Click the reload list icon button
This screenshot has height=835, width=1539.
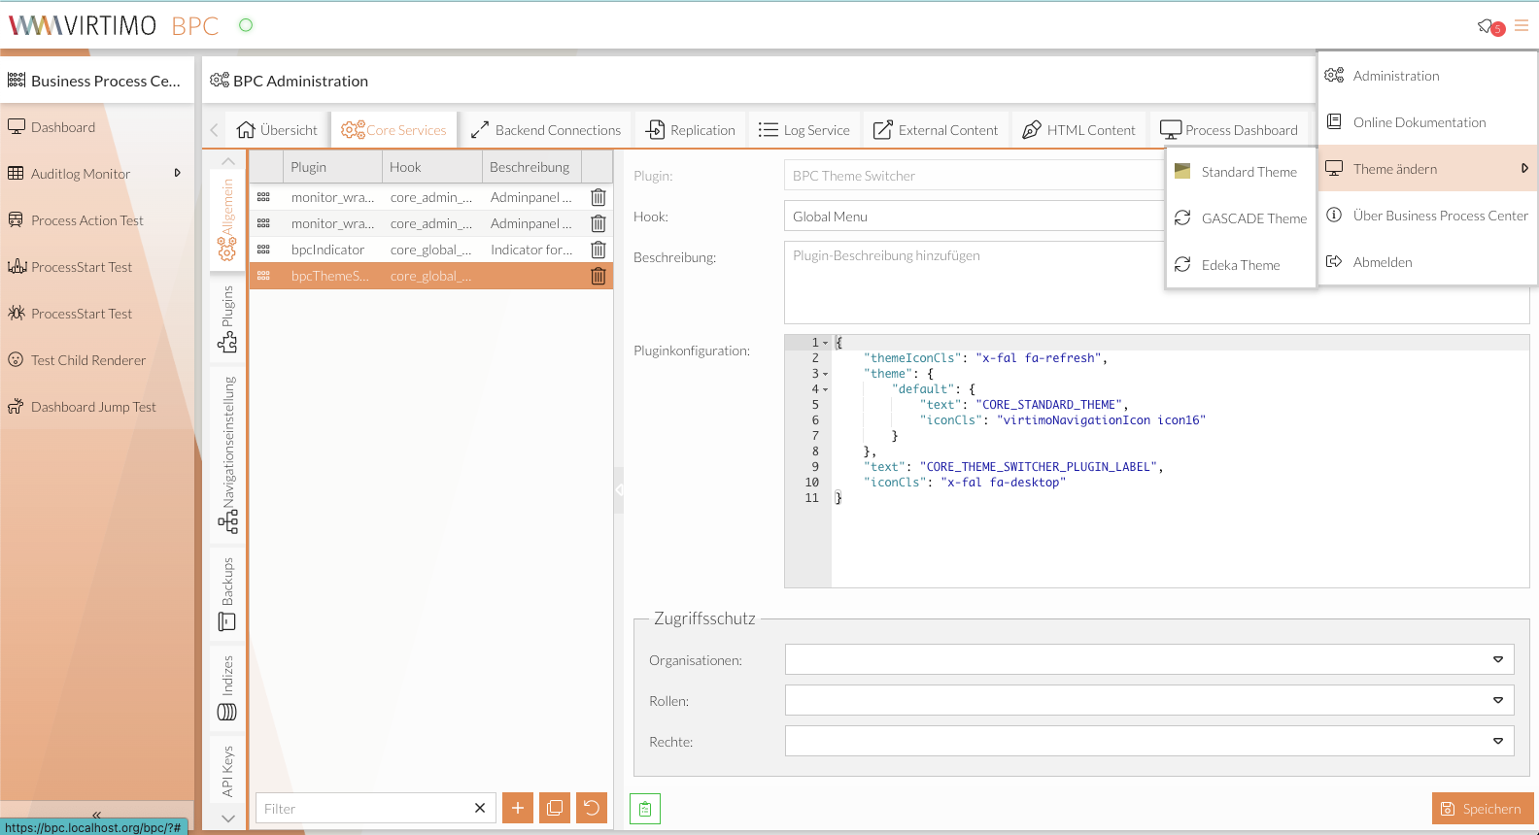[592, 808]
